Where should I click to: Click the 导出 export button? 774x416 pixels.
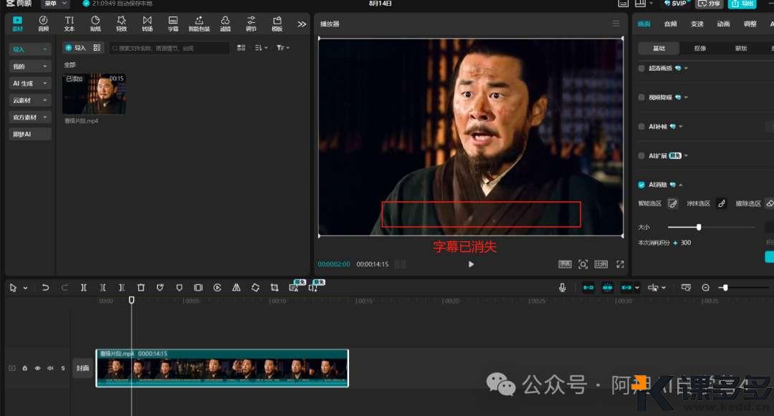point(742,4)
